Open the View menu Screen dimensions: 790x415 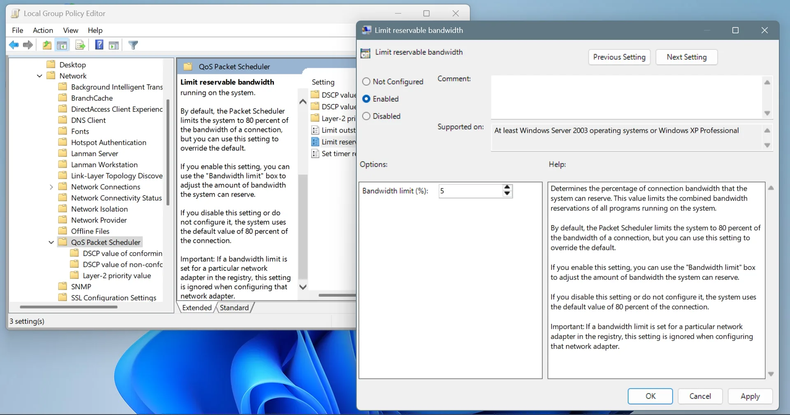[x=70, y=30]
